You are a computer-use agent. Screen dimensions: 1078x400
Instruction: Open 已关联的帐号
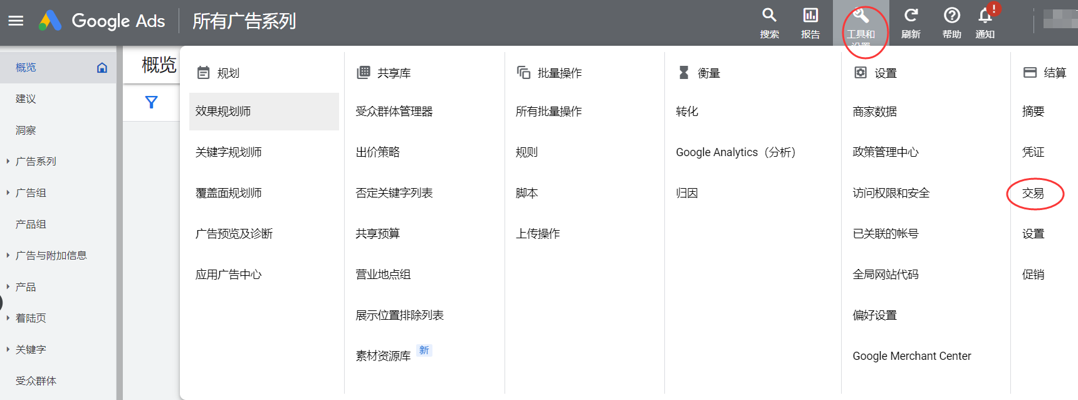tap(886, 234)
